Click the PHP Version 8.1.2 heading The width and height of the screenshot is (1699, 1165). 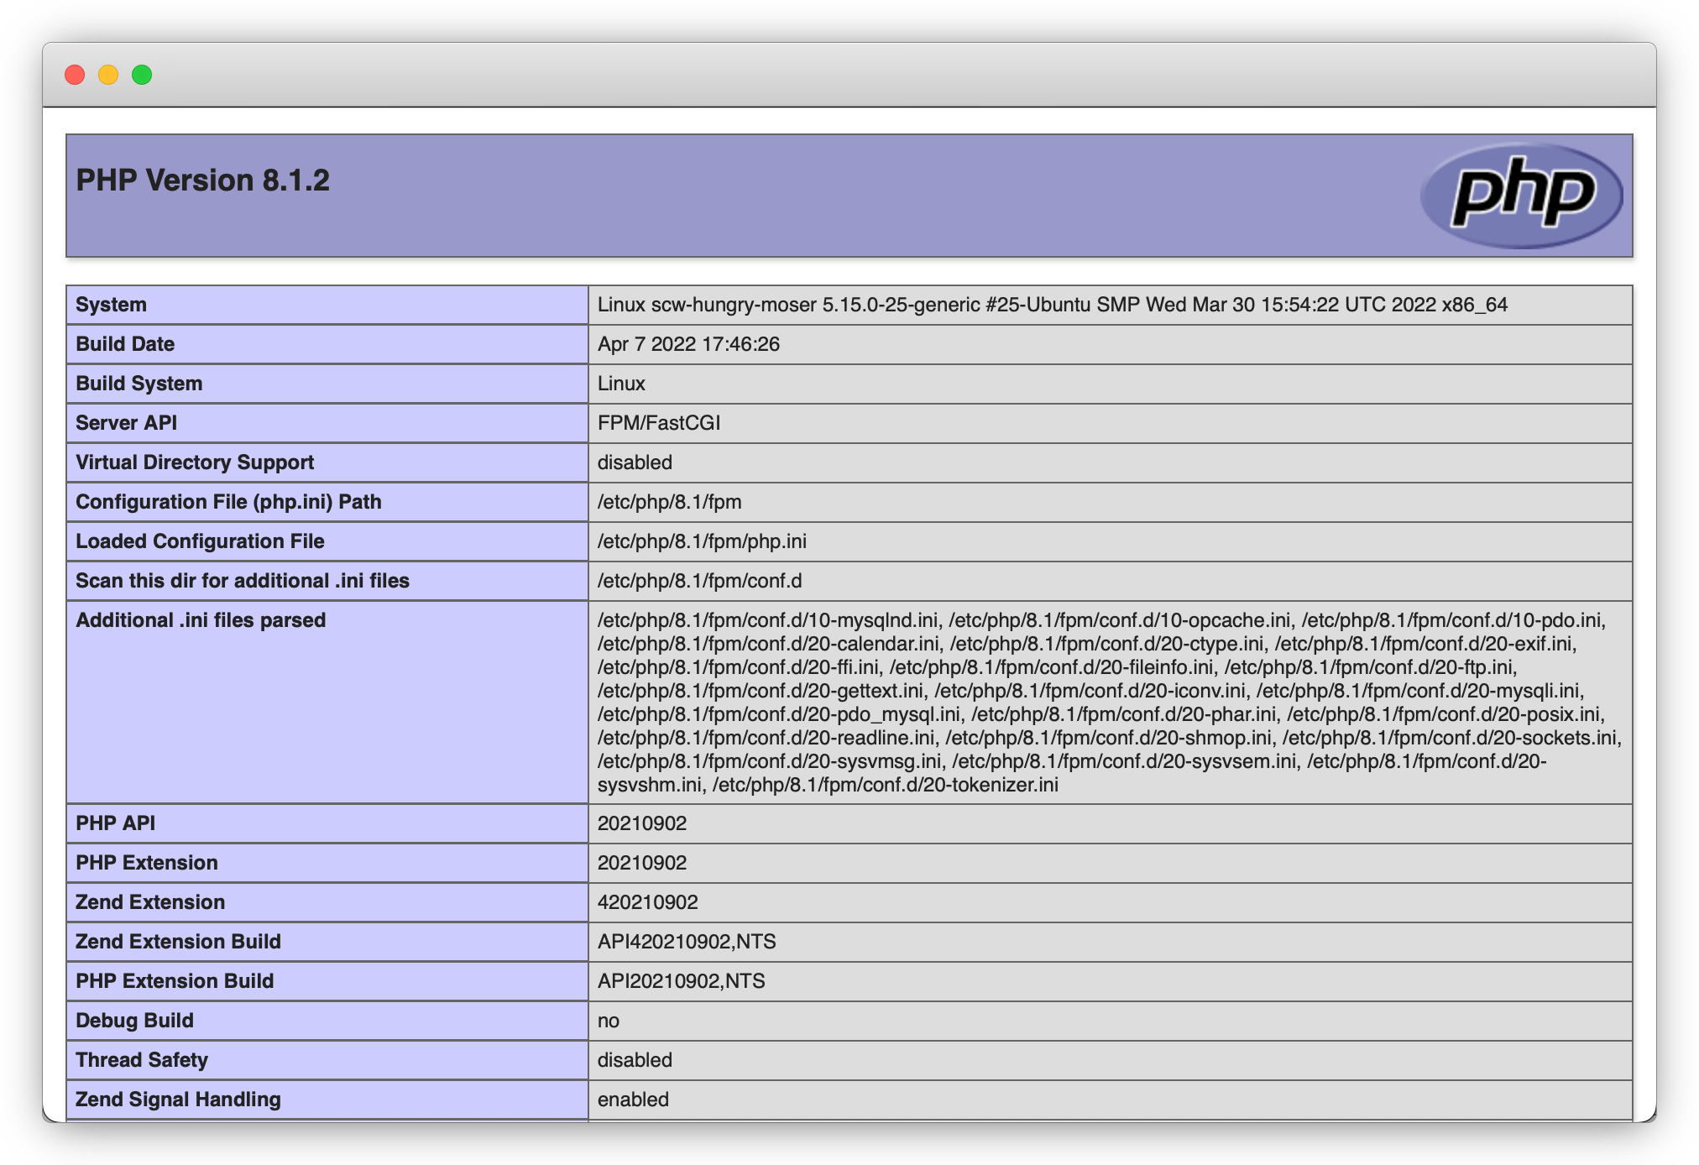point(202,180)
